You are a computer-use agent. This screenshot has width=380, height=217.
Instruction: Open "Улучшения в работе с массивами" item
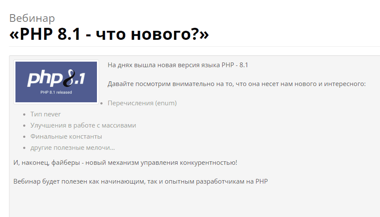[83, 125]
